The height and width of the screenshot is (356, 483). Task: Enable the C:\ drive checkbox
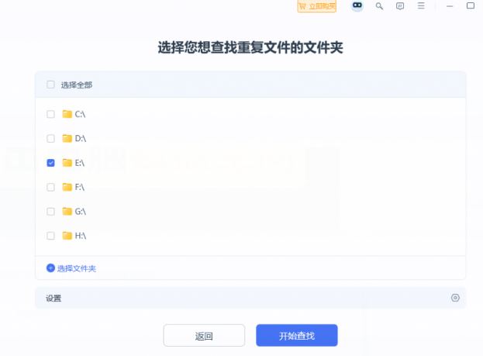51,114
